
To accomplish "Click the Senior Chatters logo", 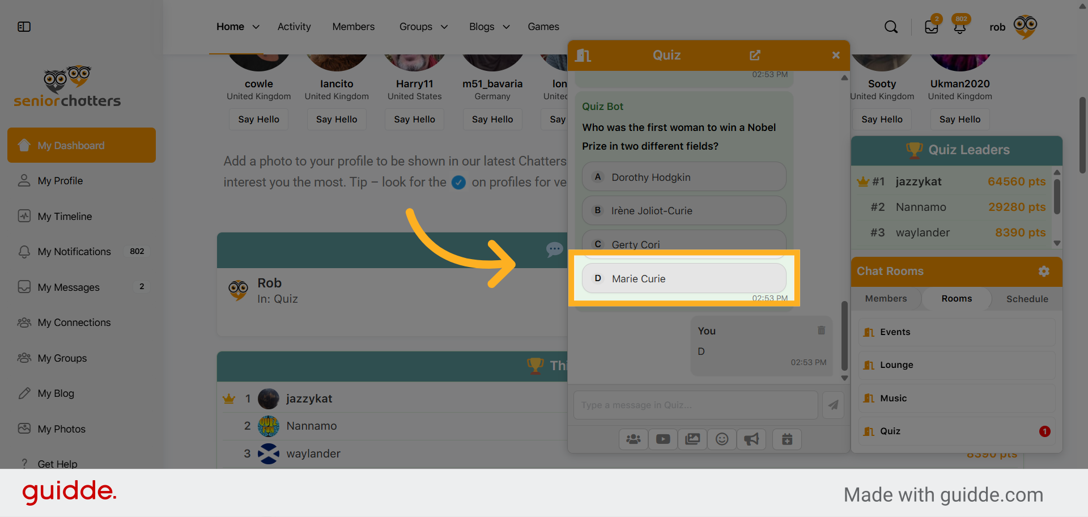I will click(x=67, y=86).
